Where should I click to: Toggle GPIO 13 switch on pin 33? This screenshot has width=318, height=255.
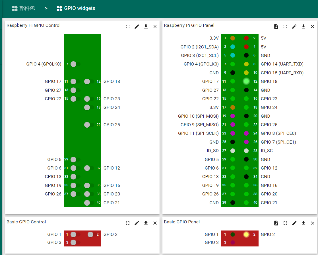[x=75, y=177]
